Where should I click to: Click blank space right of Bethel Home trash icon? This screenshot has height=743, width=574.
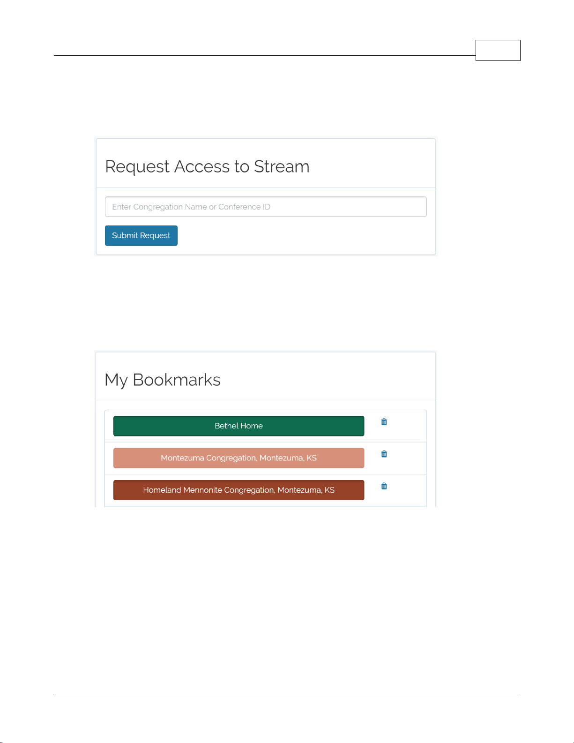407,426
